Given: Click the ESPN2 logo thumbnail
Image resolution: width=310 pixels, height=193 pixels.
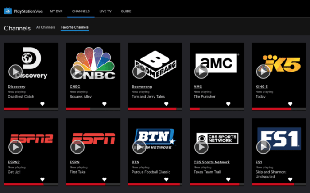Looking at the screenshot, I should (31, 138).
